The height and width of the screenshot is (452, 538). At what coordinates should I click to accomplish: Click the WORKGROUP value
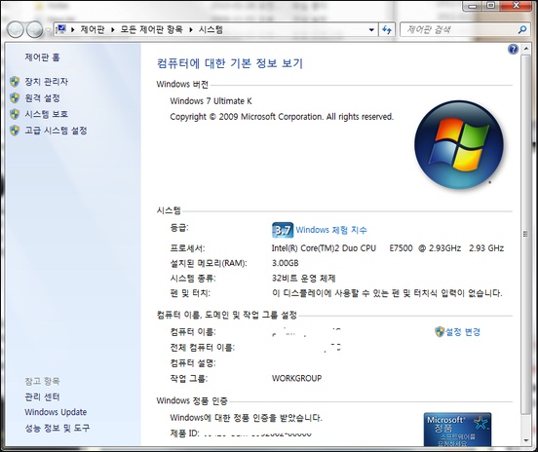click(x=297, y=378)
